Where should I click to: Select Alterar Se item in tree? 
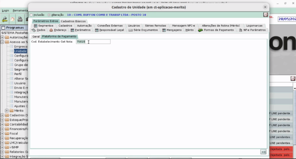click(x=21, y=79)
